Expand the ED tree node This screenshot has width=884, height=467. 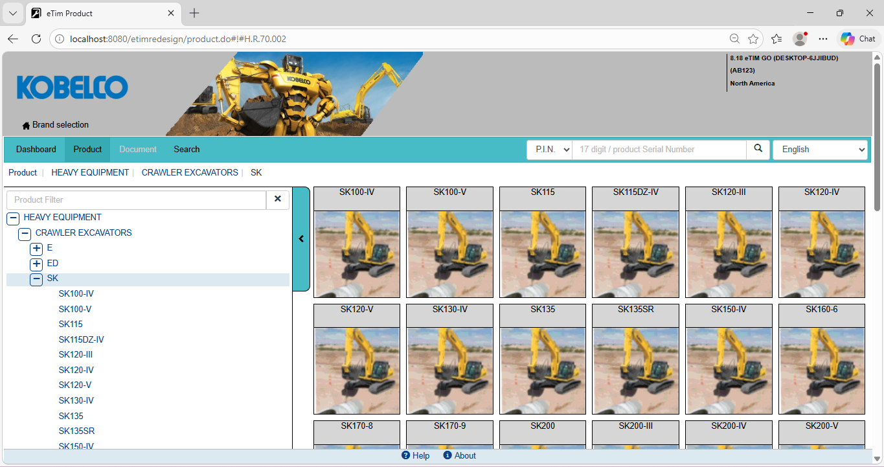(36, 264)
